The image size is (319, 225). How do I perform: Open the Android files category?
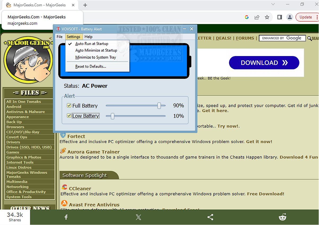click(14, 107)
